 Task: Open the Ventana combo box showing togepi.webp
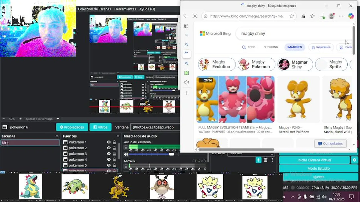[155, 127]
